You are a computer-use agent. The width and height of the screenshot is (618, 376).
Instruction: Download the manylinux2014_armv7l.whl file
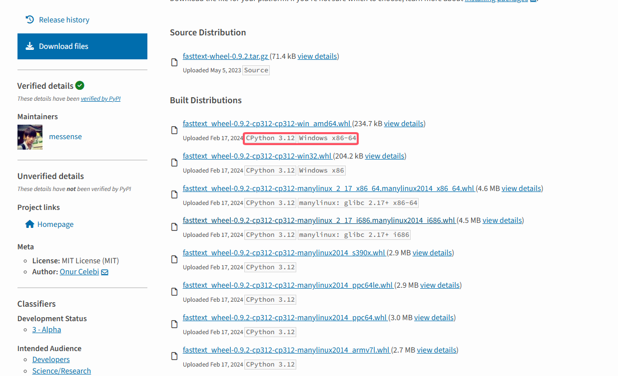pyautogui.click(x=287, y=350)
